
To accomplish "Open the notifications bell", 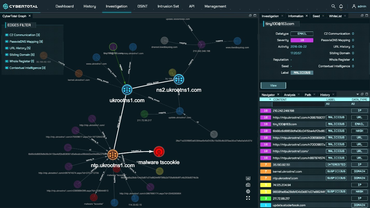I will tap(341, 6).
